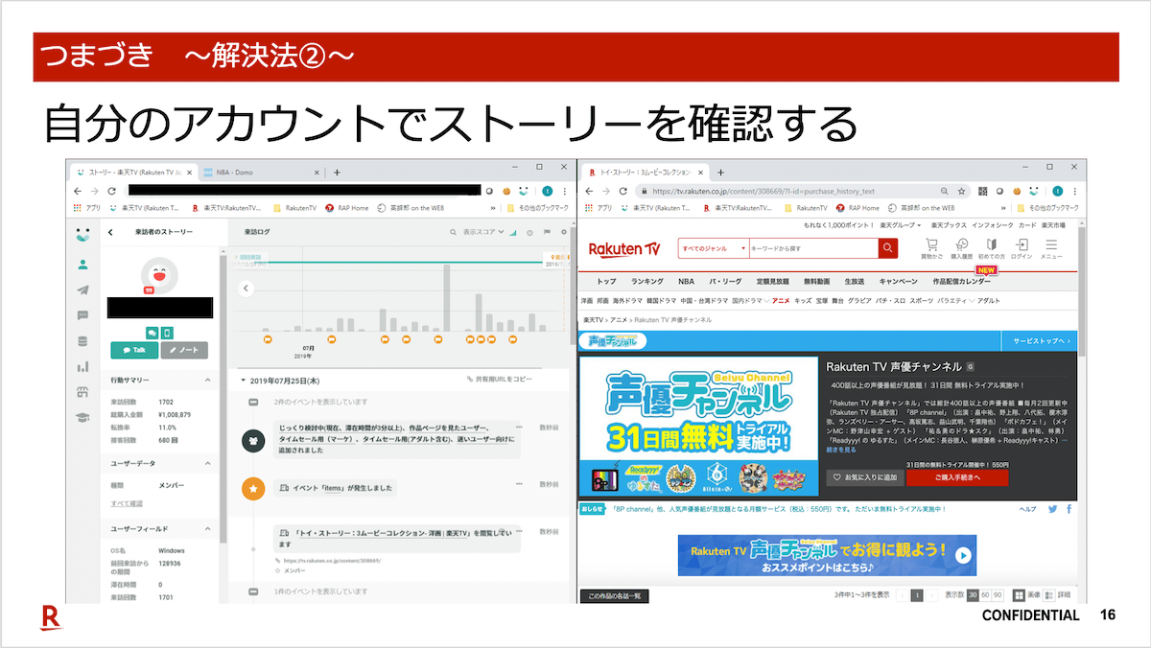This screenshot has height=648, width=1151.
Task: Click the small green phone icon above Talk
Action: click(x=167, y=333)
